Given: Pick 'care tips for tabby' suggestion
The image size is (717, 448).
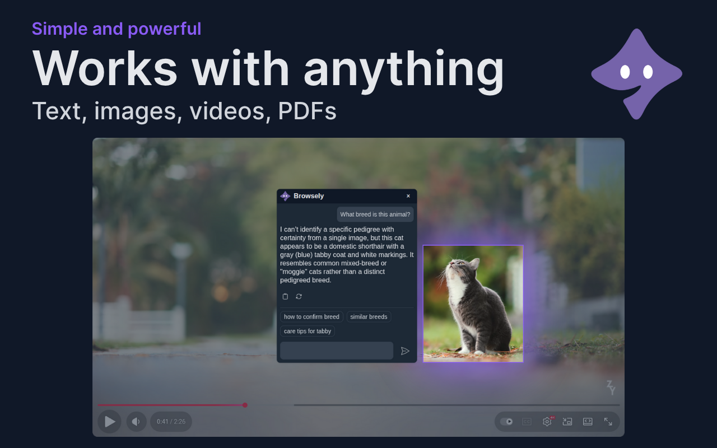Looking at the screenshot, I should tap(308, 332).
